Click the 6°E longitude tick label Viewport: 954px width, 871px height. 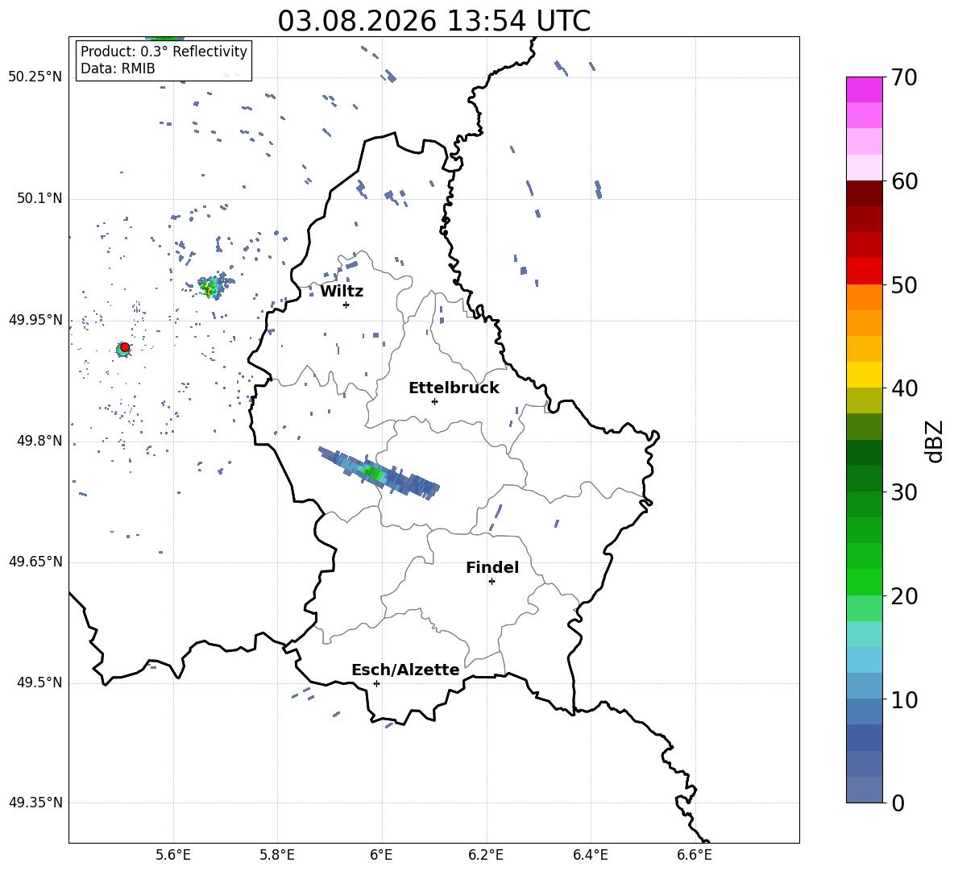(x=381, y=855)
